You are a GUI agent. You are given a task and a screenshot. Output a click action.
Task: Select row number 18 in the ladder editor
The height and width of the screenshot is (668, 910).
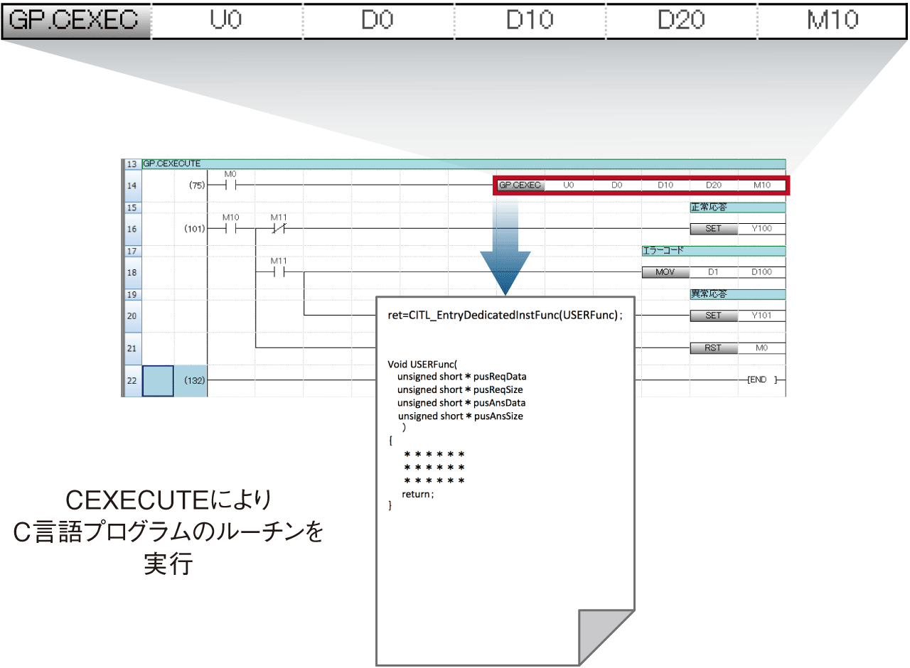tap(132, 272)
